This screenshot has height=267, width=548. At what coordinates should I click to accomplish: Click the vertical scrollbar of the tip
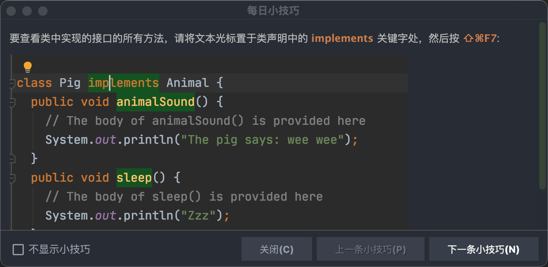tap(542, 106)
